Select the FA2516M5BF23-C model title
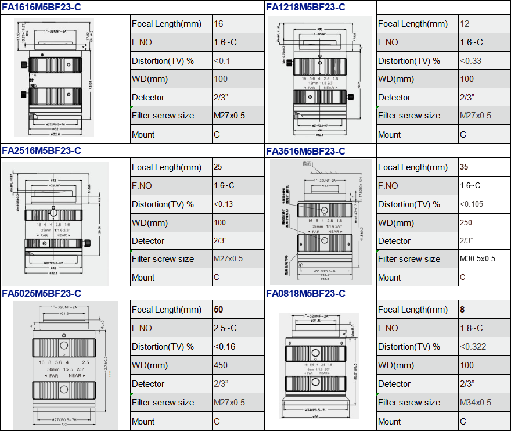This screenshot has height=431, width=511. pyautogui.click(x=41, y=151)
